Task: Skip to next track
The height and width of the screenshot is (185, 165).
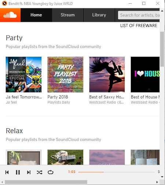Action: pyautogui.click(x=29, y=172)
